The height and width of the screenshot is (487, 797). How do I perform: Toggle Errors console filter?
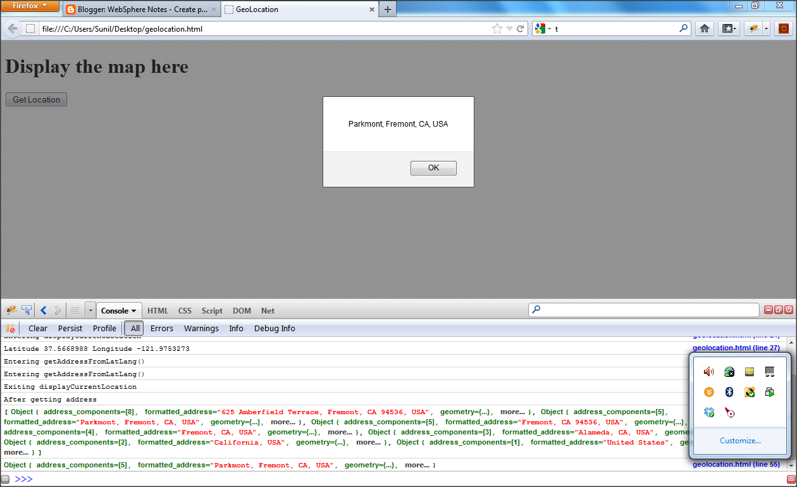(x=162, y=328)
